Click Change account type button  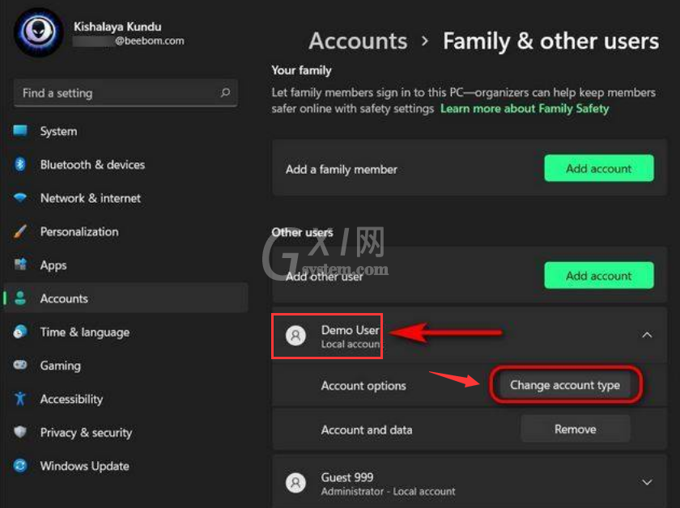[565, 385]
